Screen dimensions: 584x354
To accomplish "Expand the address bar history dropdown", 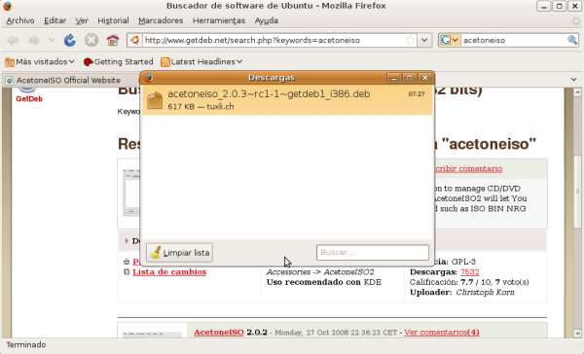I will tap(424, 40).
